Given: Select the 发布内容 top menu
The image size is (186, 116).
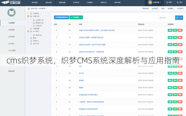Looking at the screenshot, I should [62, 2].
